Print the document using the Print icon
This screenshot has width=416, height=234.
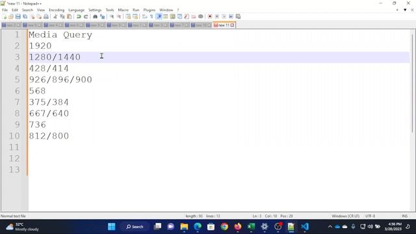[46, 17]
